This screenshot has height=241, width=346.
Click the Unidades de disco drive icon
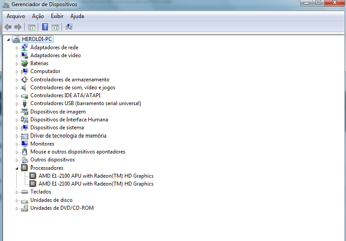(x=25, y=201)
